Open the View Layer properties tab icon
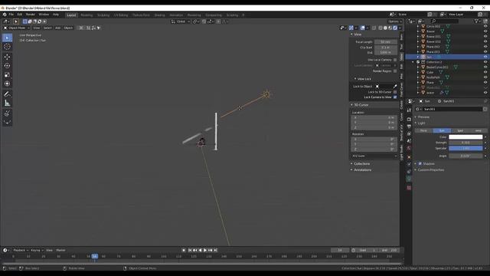This screenshot has height=276, width=490. click(409, 133)
